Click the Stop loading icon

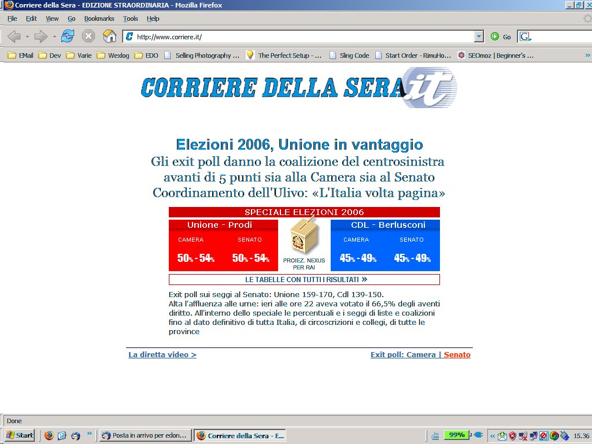pyautogui.click(x=88, y=36)
